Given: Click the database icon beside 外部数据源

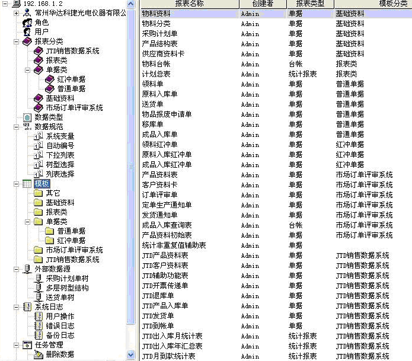Looking at the screenshot, I should point(27,269).
